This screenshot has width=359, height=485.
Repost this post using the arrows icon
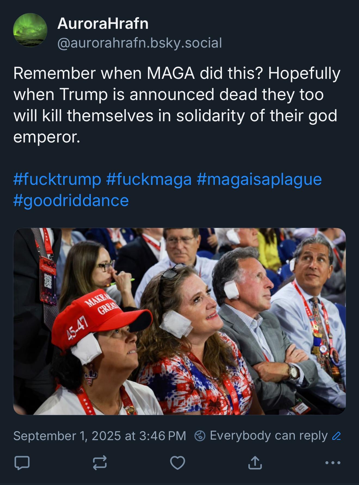[x=100, y=462]
